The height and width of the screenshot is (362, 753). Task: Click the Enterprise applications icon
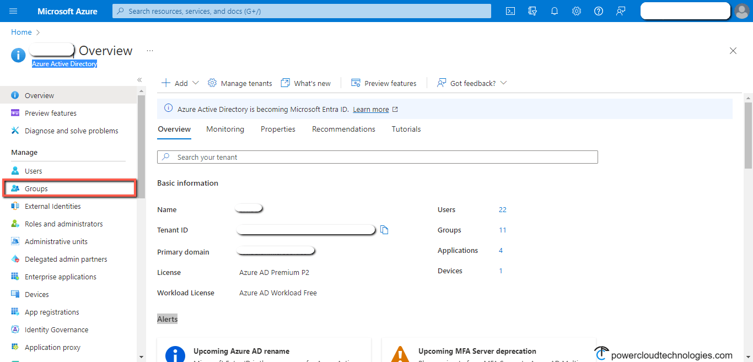pyautogui.click(x=15, y=277)
